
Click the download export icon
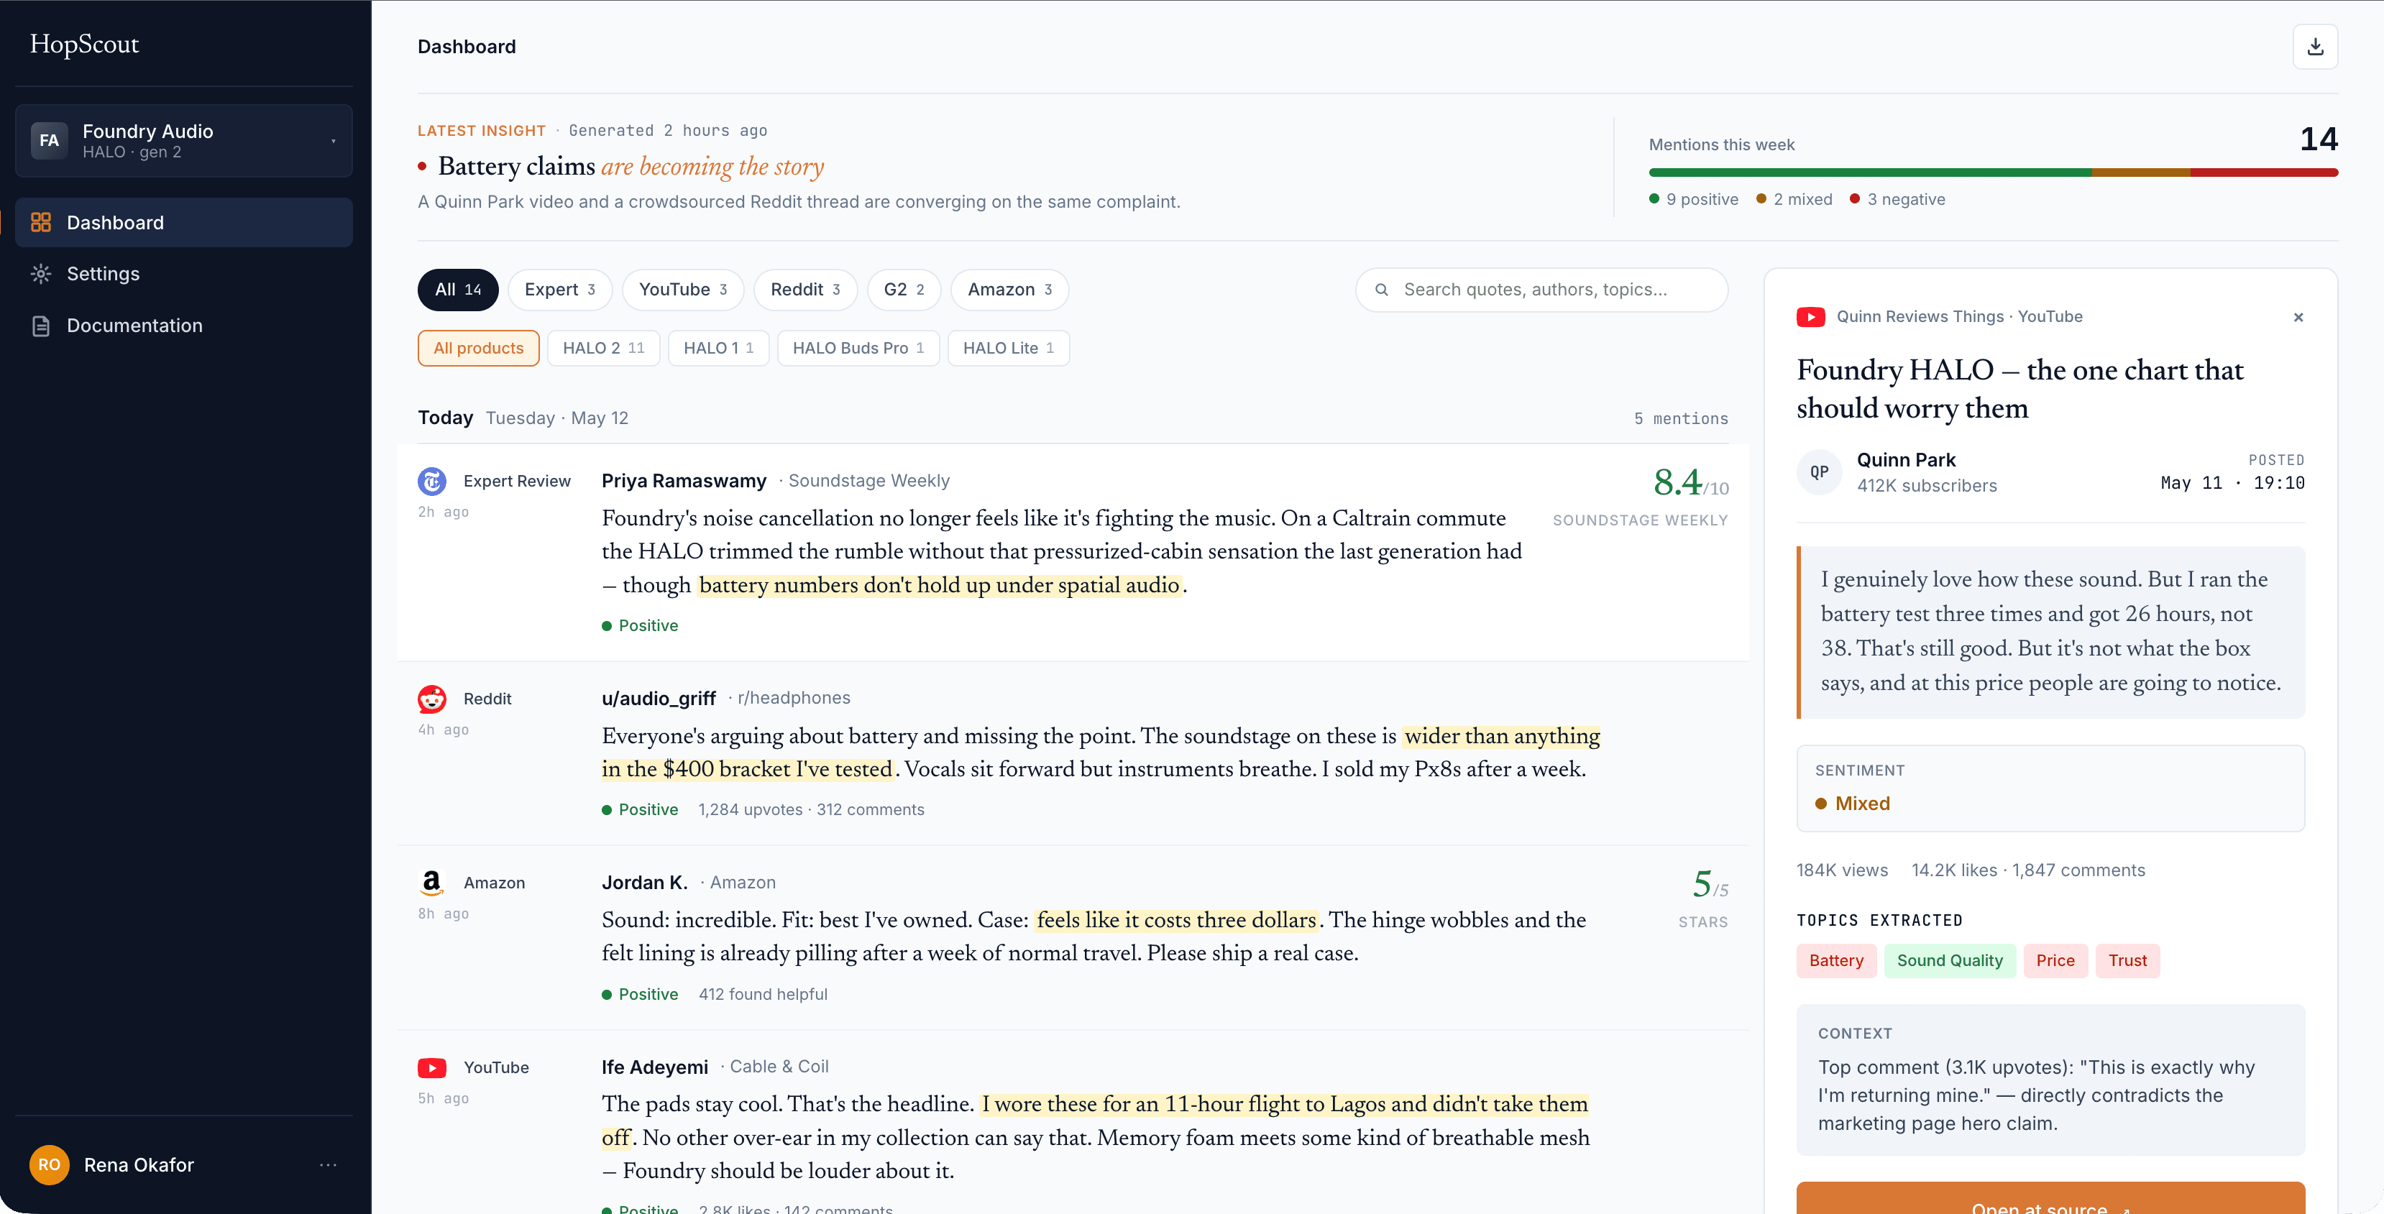pyautogui.click(x=2314, y=47)
